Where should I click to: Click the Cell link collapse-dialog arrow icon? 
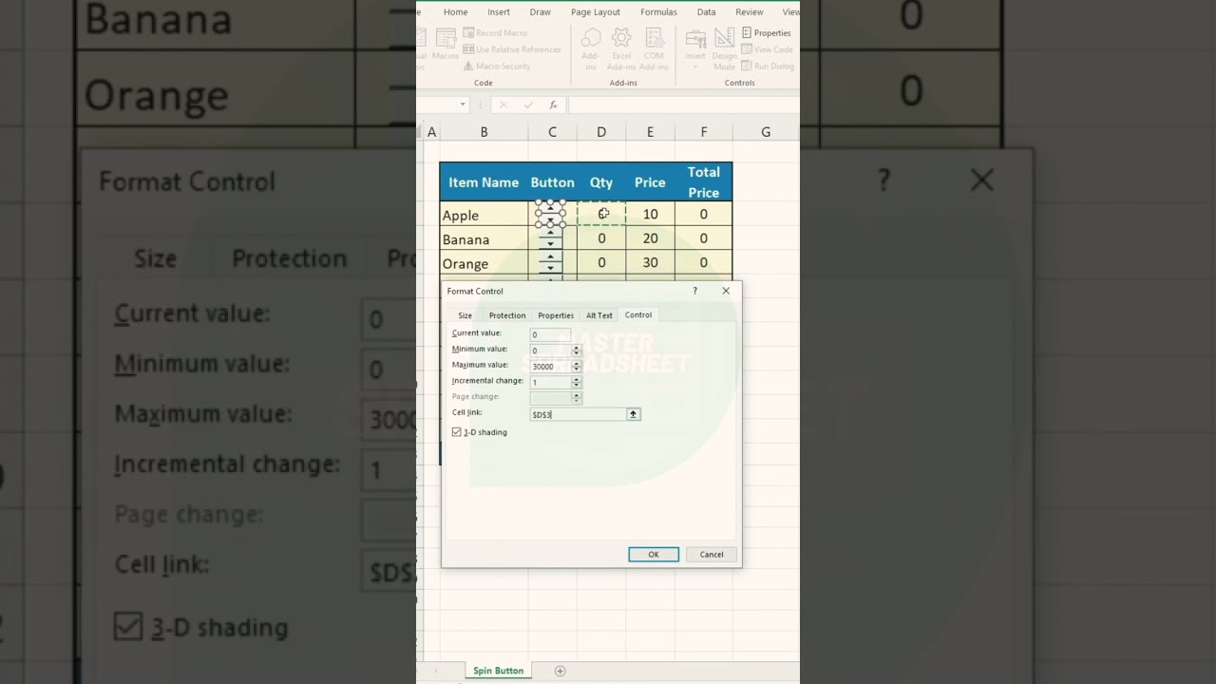pos(633,414)
